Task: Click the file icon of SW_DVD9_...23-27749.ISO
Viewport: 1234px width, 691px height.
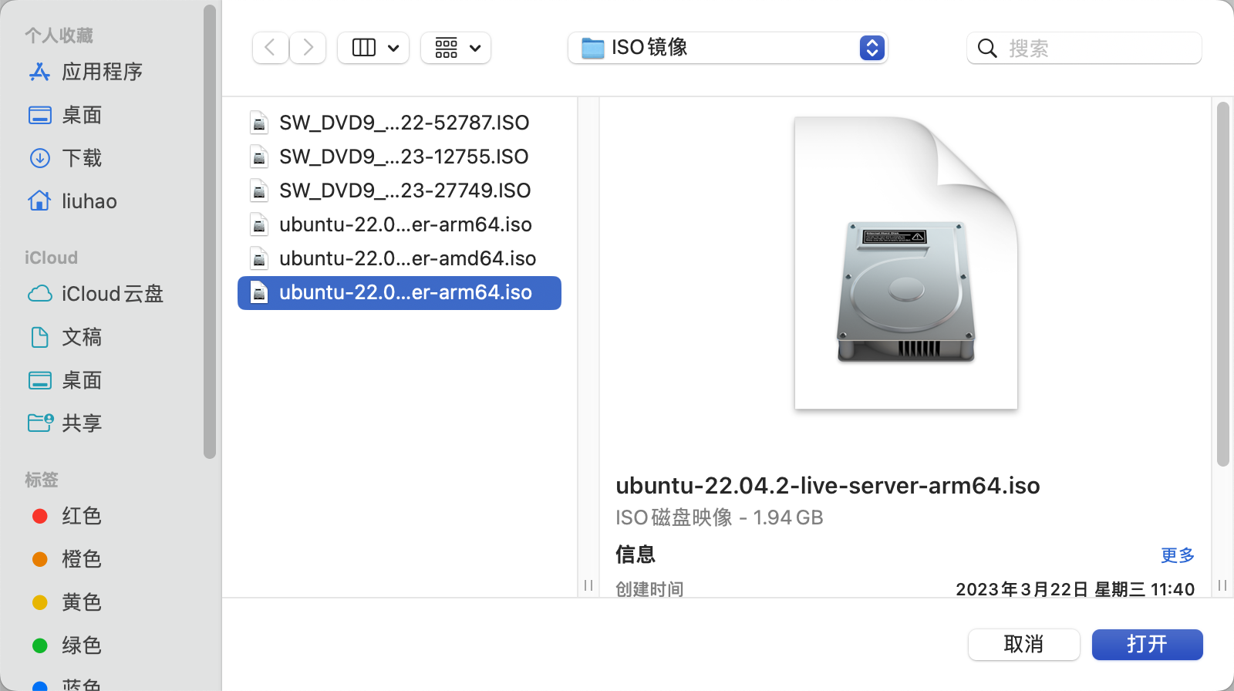Action: 260,190
